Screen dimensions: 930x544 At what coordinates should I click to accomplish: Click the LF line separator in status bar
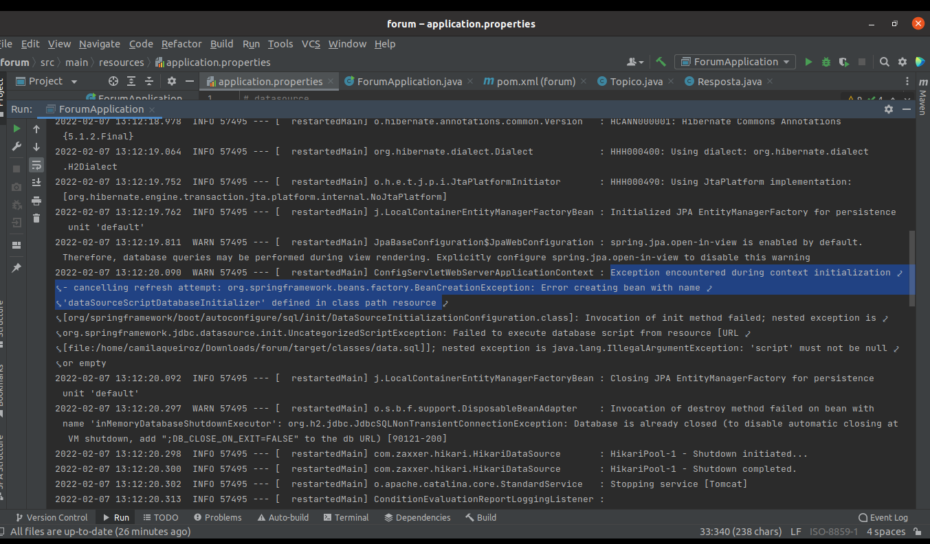point(796,532)
